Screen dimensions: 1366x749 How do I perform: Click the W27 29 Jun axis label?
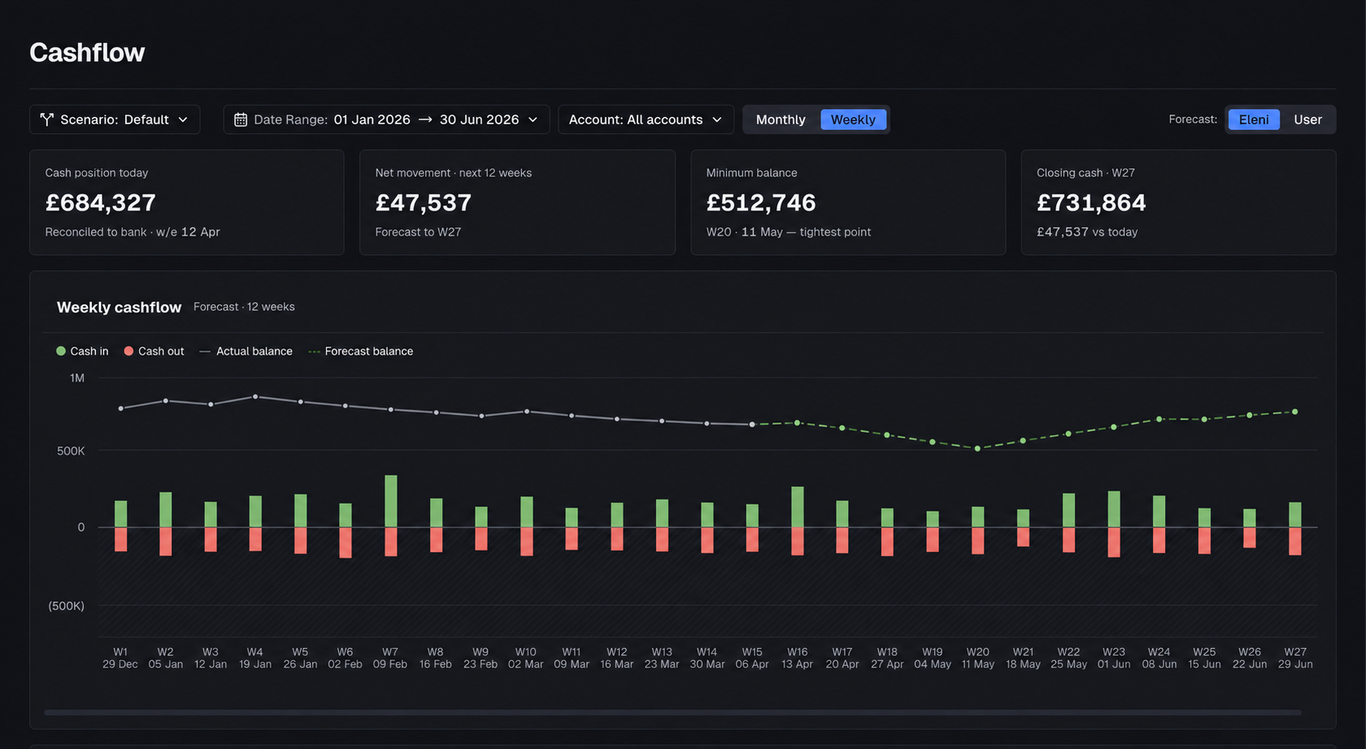[x=1295, y=658]
